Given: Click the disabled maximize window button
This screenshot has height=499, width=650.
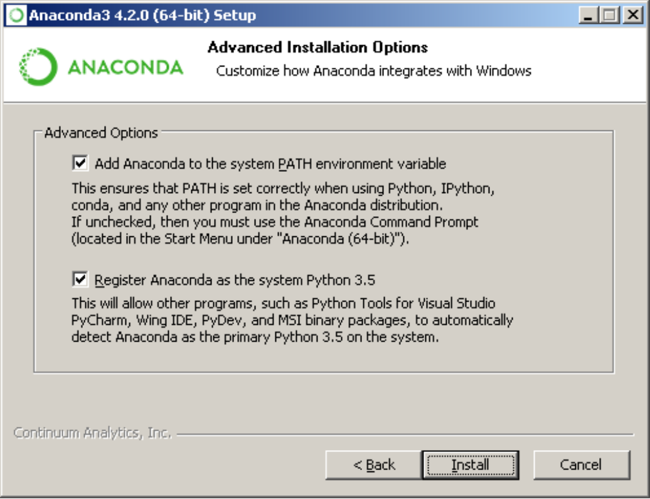Looking at the screenshot, I should (609, 16).
